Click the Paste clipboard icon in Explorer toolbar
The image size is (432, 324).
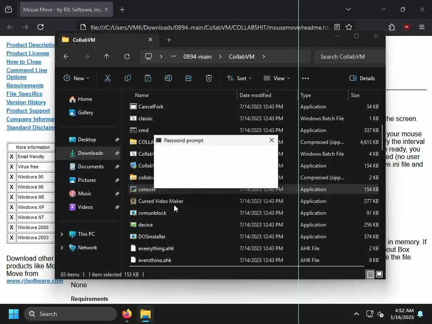(x=148, y=78)
